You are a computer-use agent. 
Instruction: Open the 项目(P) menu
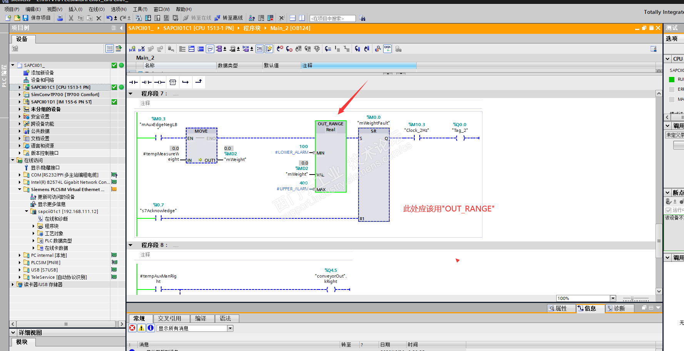(x=12, y=9)
